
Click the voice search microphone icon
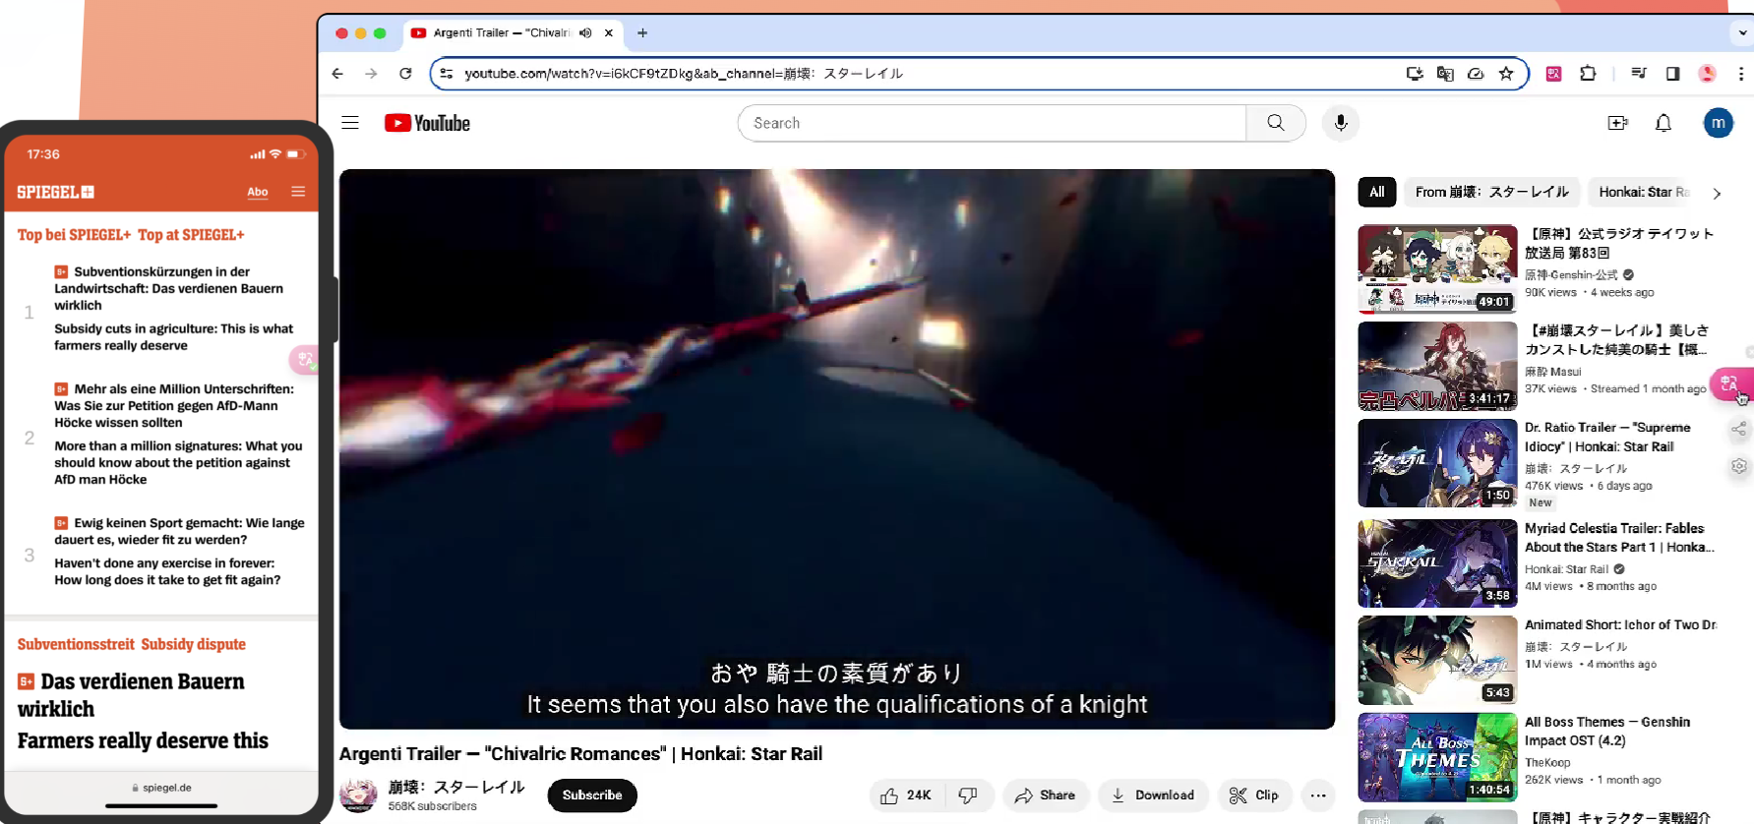click(x=1340, y=123)
